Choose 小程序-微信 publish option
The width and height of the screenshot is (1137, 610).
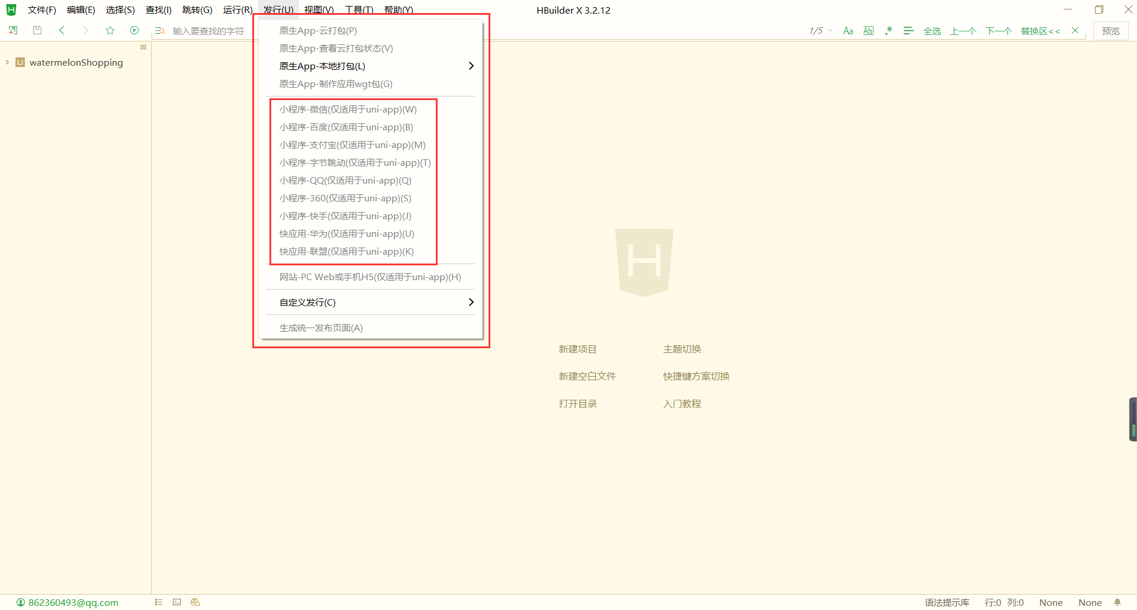(348, 110)
